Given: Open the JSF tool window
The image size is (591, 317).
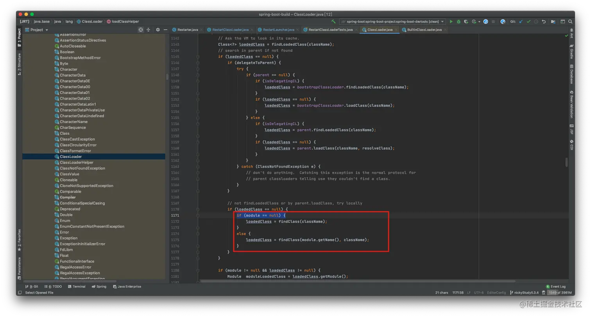Looking at the screenshot, I should [571, 129].
